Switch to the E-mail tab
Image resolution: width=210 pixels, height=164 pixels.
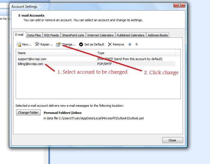click(19, 35)
